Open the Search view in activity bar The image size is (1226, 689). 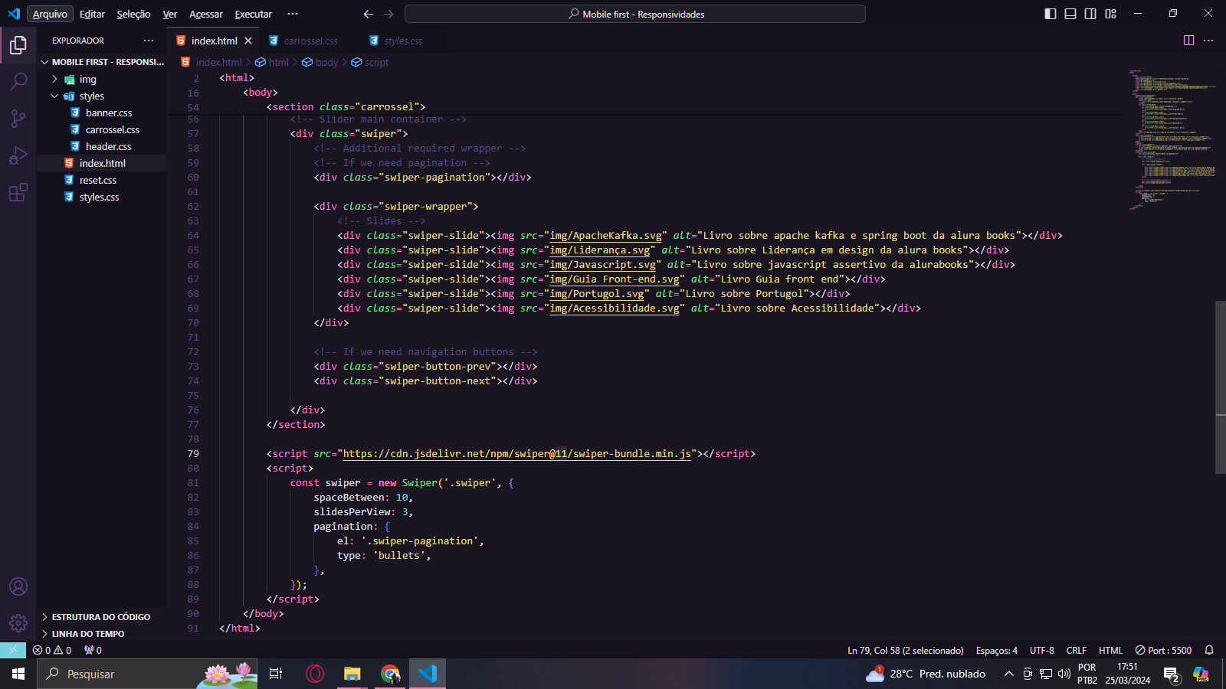[18, 81]
